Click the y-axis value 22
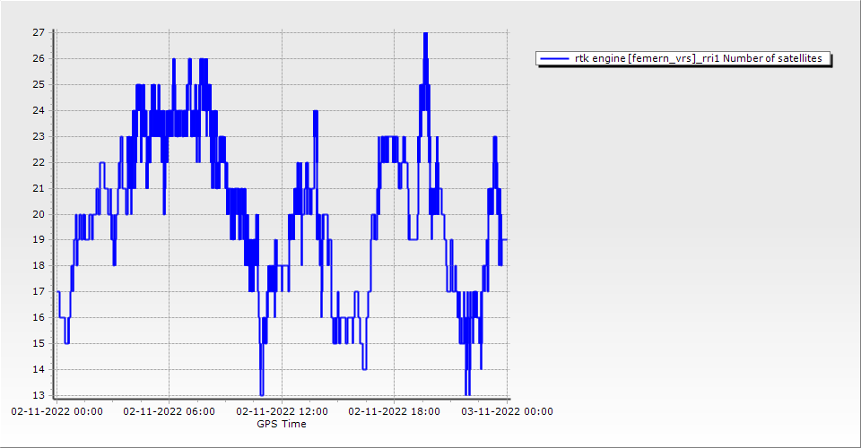Screen dimensions: 861x448 pyautogui.click(x=39, y=162)
